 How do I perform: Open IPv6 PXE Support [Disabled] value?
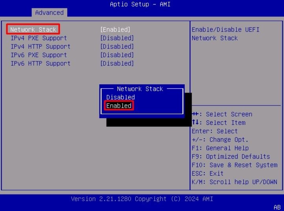(117, 55)
